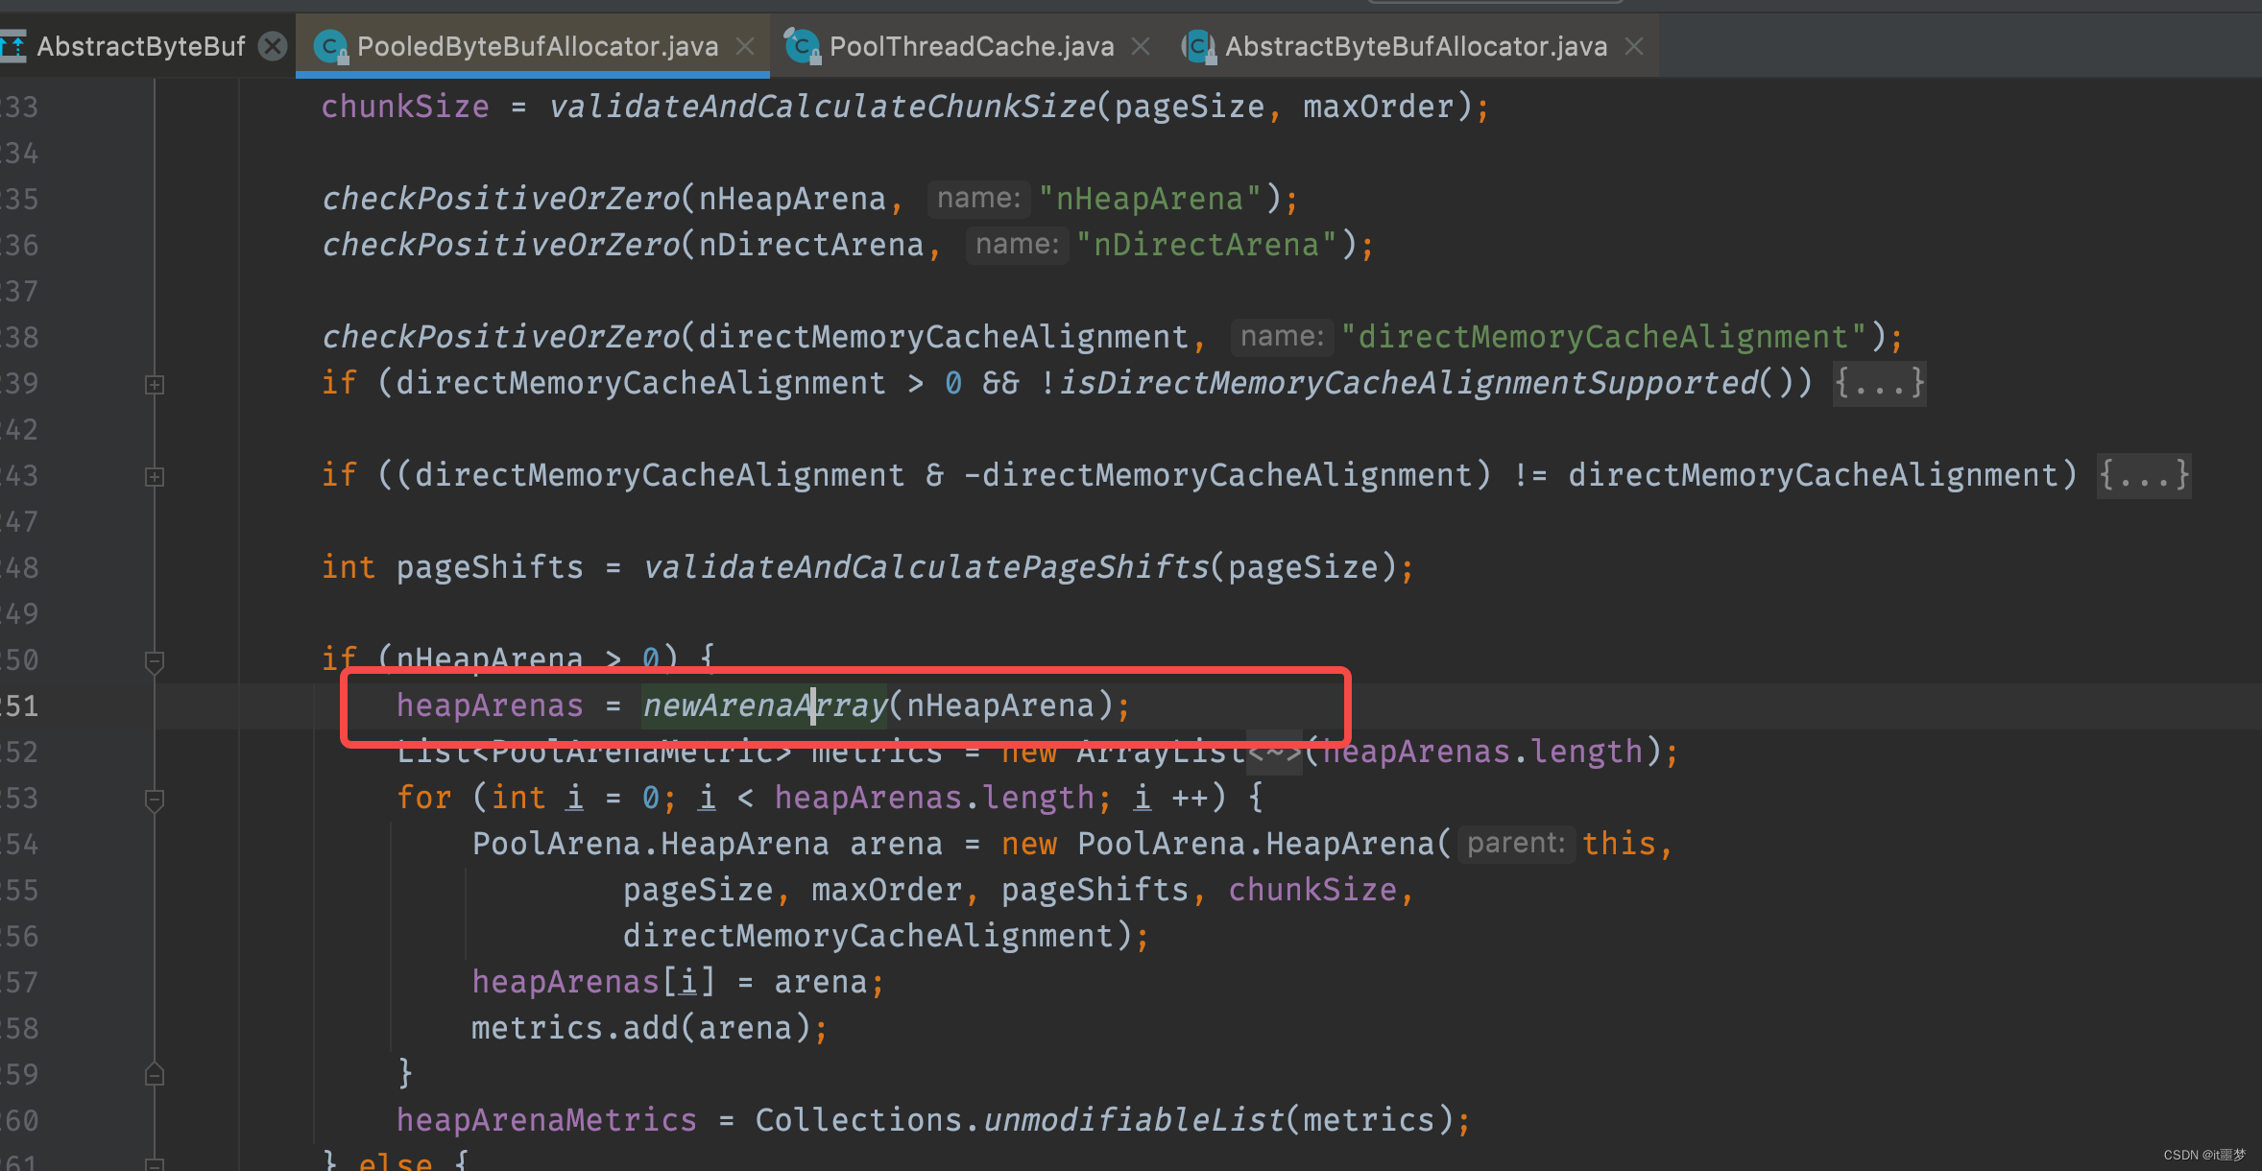Expand the folded <~> diamond in ArrayList

click(x=1274, y=752)
